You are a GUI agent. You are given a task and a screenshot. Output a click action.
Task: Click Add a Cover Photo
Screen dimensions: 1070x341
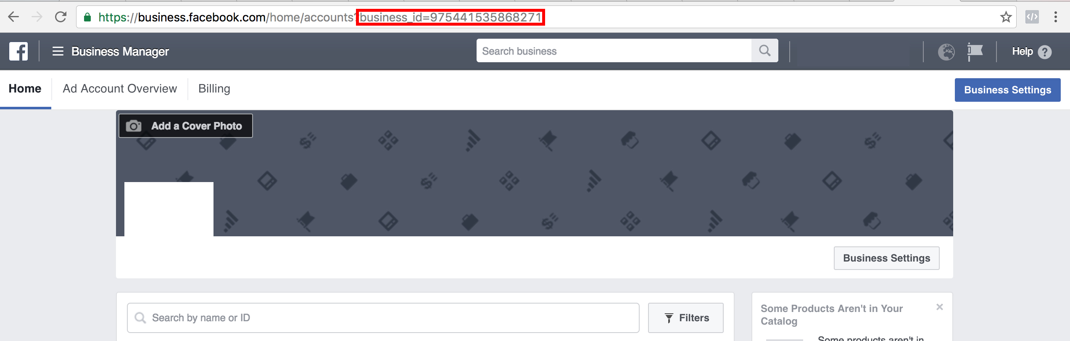tap(185, 126)
